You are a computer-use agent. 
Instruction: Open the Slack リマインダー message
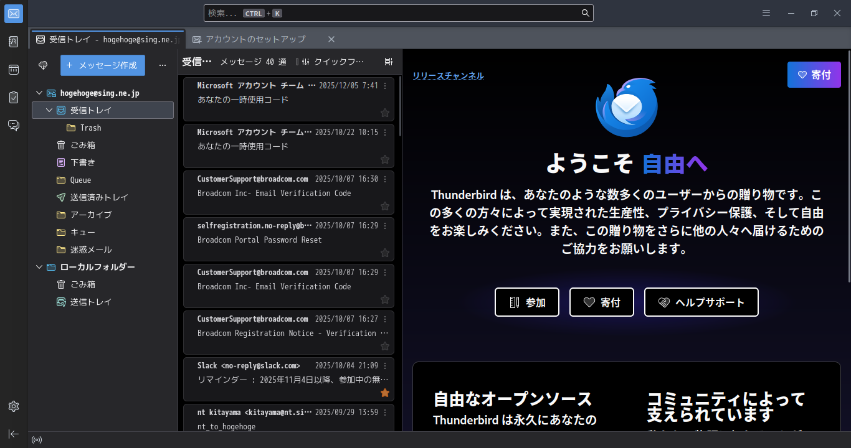coord(288,379)
